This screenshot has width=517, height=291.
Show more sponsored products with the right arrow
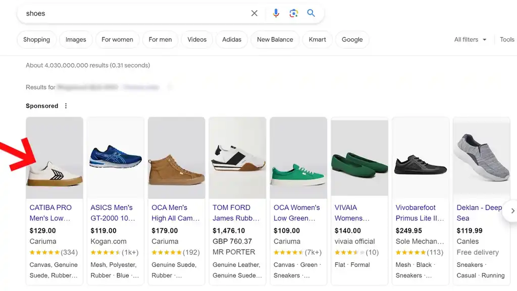click(512, 211)
